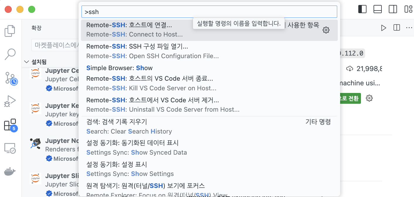Open the Remote Explorer view
Image resolution: width=414 pixels, height=197 pixels.
(10, 148)
